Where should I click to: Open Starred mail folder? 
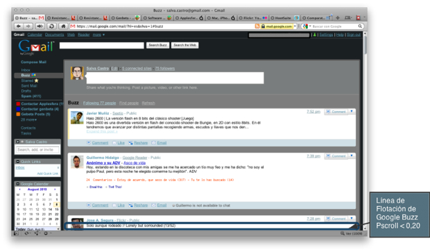(x=27, y=81)
